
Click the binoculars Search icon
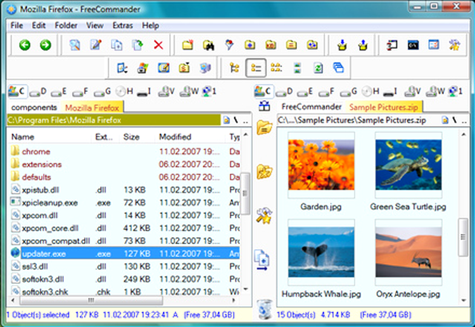click(x=209, y=46)
